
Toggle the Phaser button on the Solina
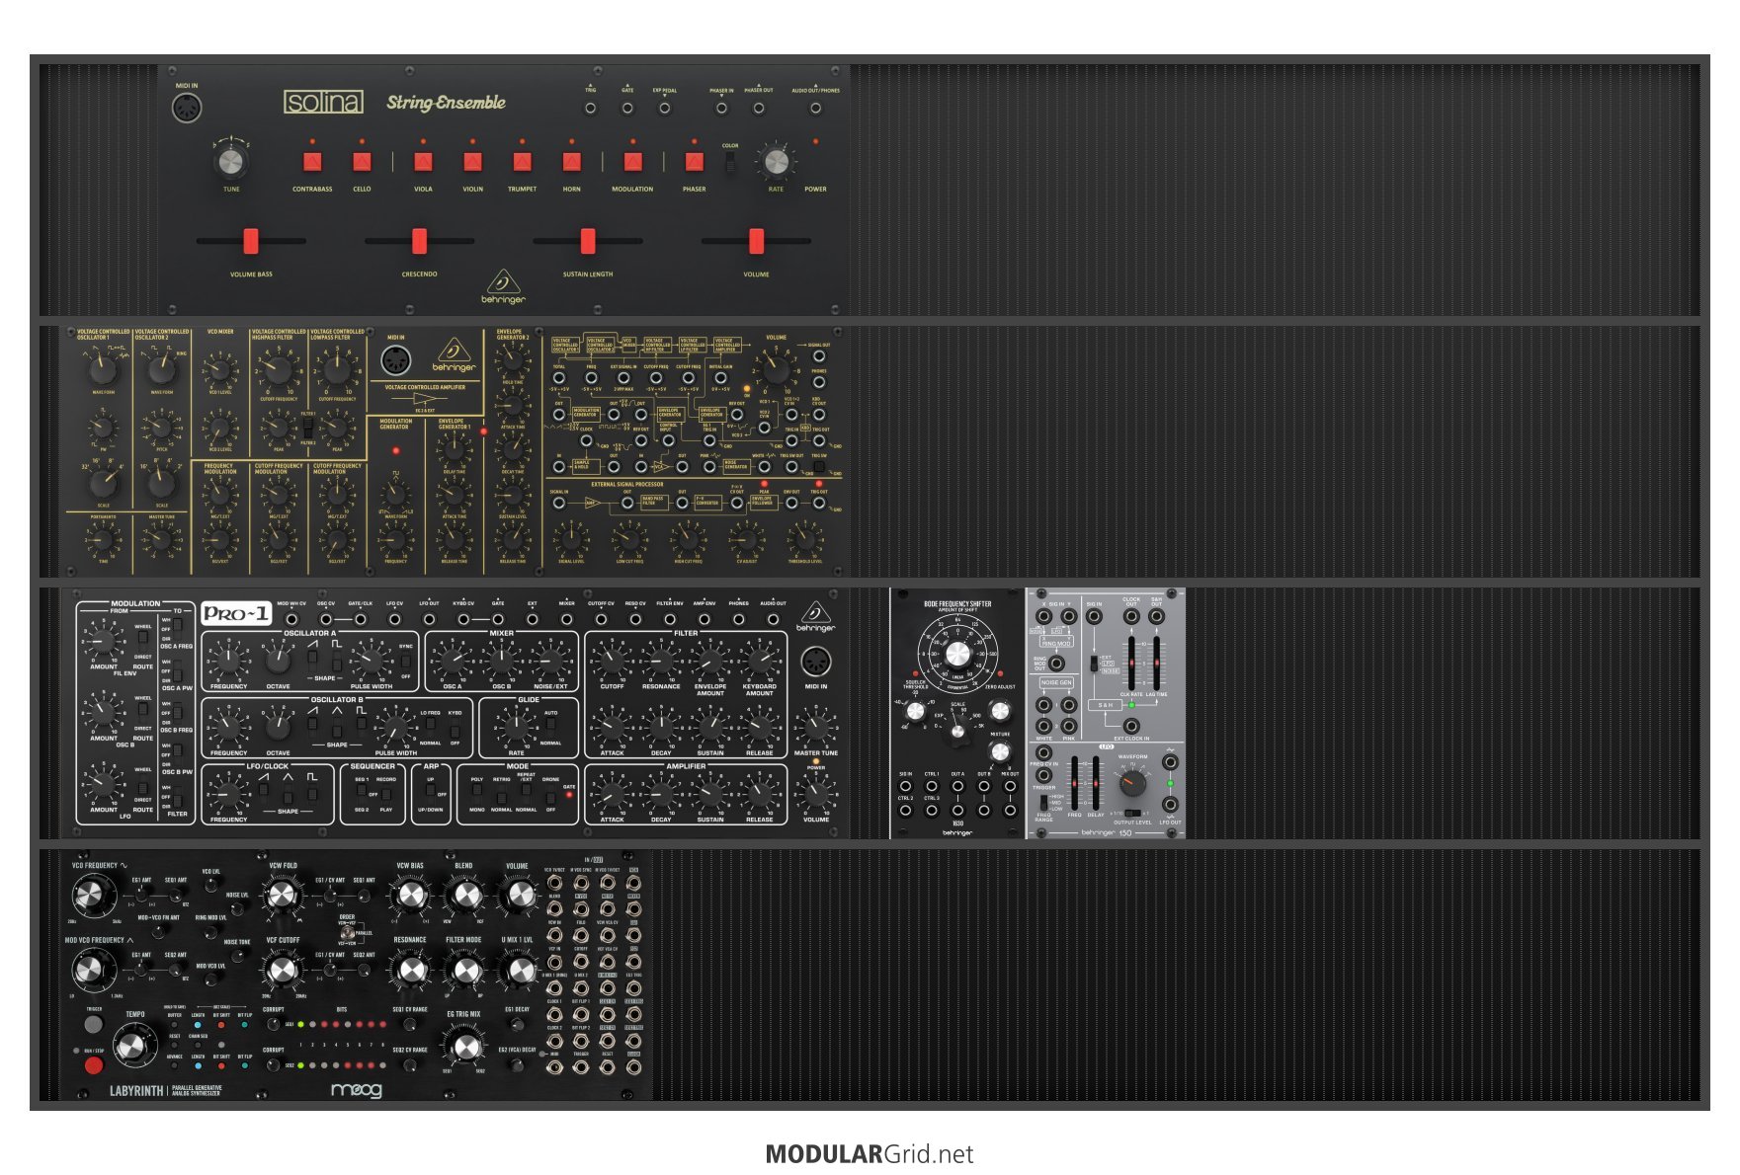click(694, 162)
